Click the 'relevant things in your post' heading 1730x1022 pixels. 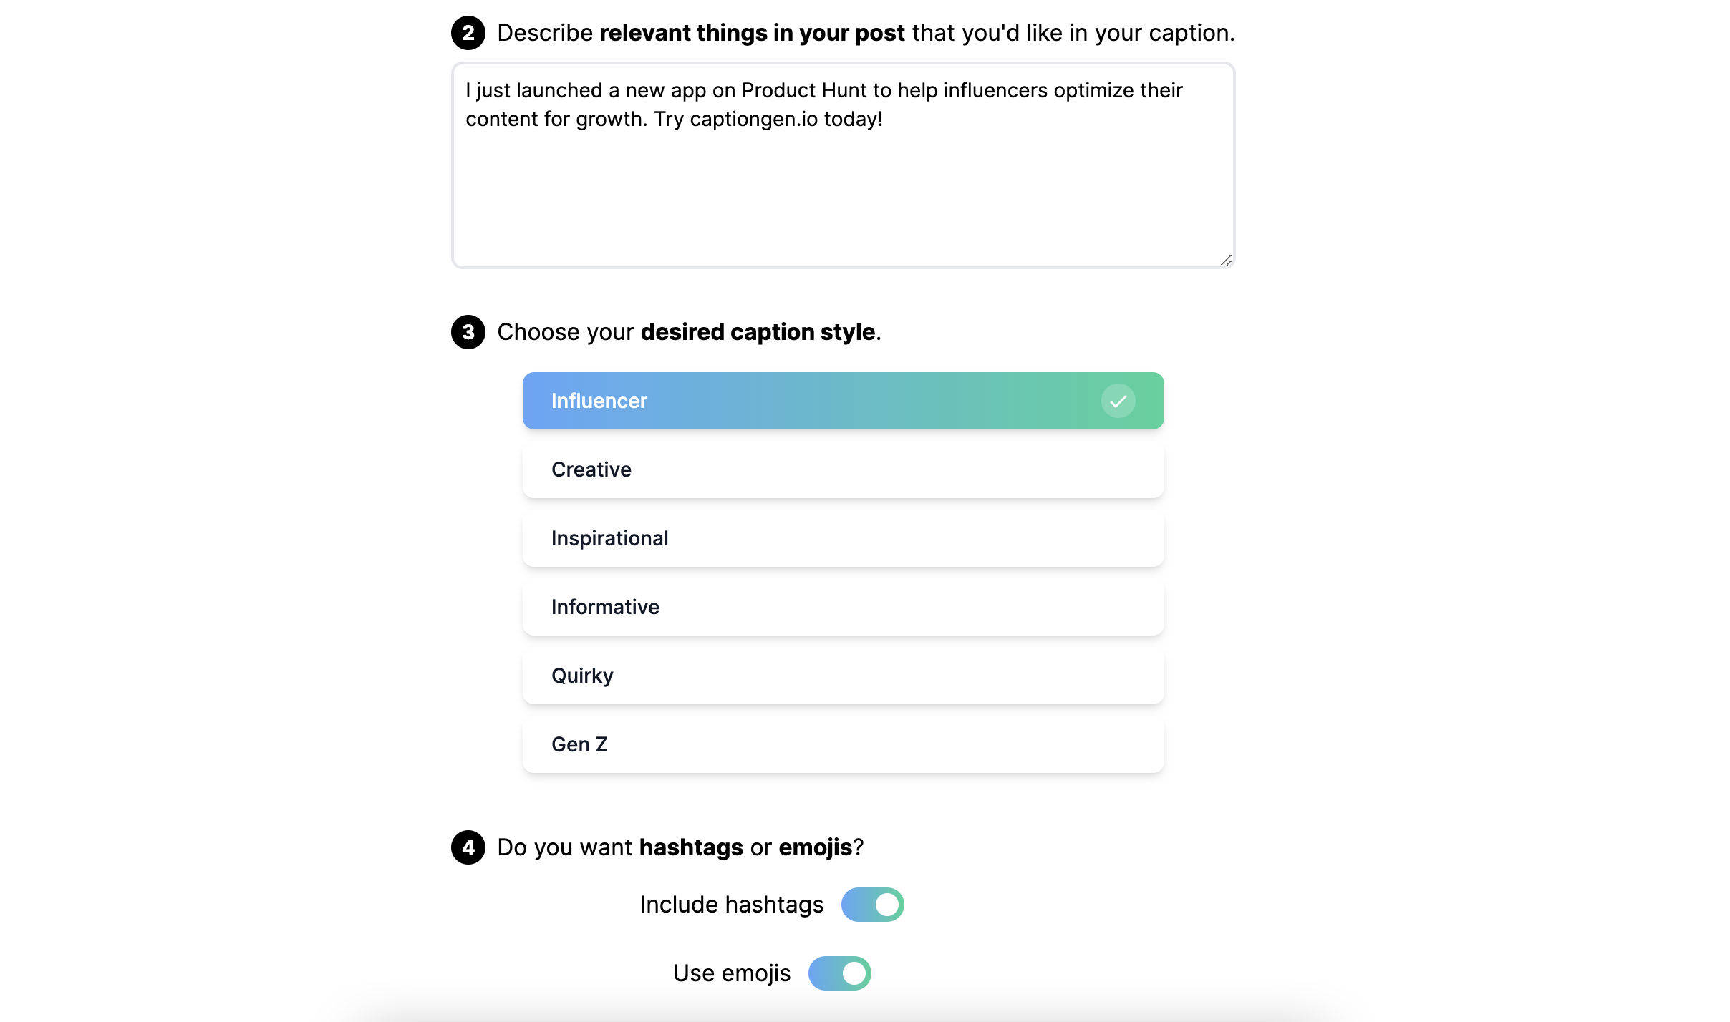point(753,33)
